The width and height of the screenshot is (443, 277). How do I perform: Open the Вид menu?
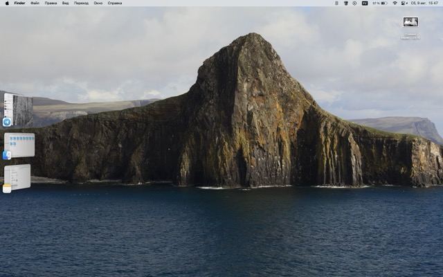[x=65, y=3]
